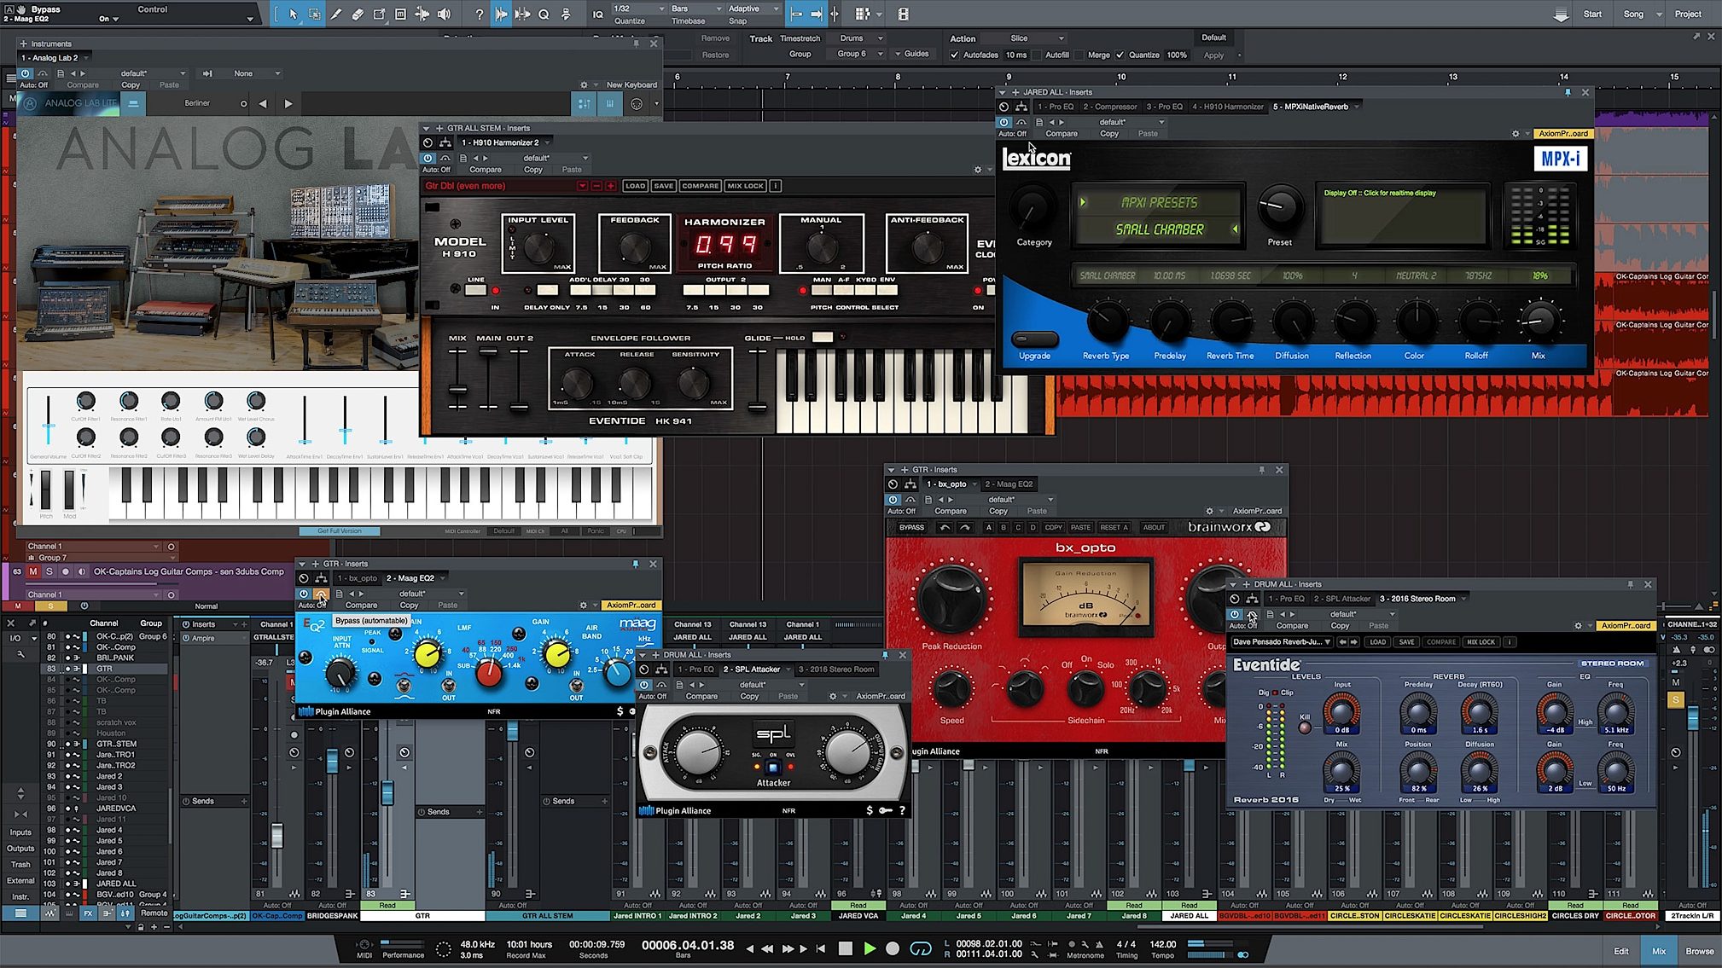Switch to 2 - Maag EQ2 tab in bx_opto window
The image size is (1722, 968).
tap(1009, 484)
